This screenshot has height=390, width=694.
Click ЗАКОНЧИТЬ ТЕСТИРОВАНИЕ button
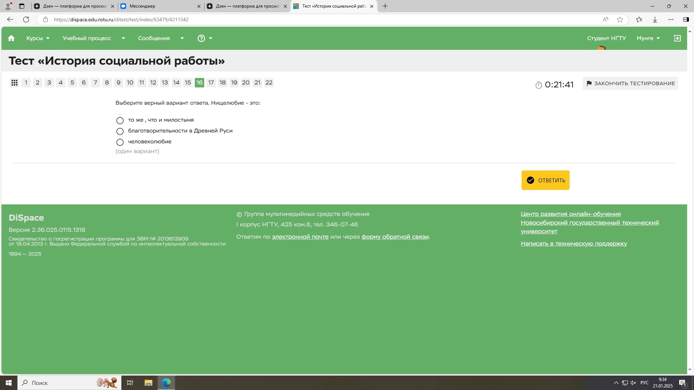[630, 83]
